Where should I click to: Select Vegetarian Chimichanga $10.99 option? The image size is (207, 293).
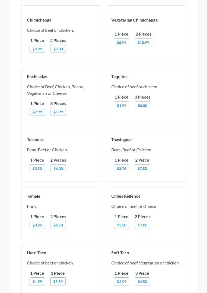pyautogui.click(x=143, y=42)
